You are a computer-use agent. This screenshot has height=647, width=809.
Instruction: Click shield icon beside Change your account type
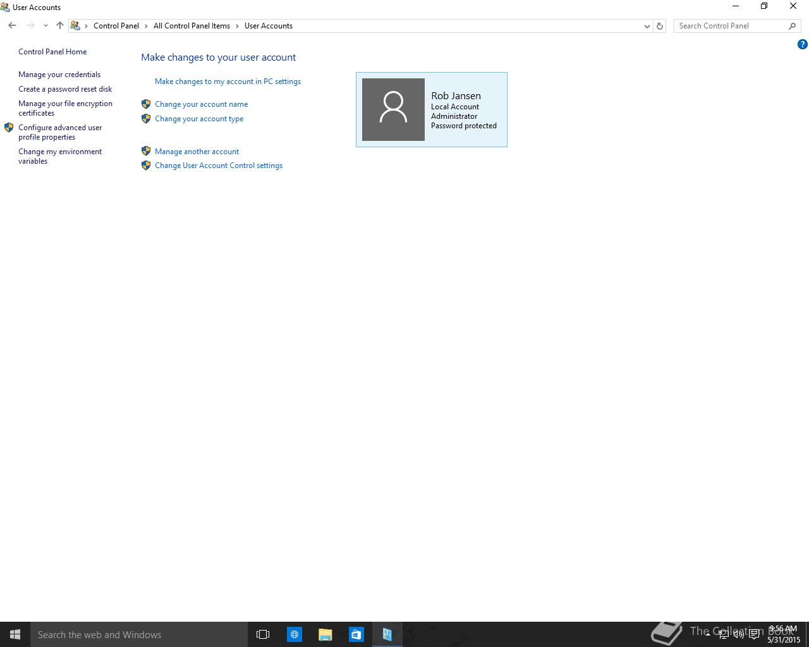pos(146,119)
